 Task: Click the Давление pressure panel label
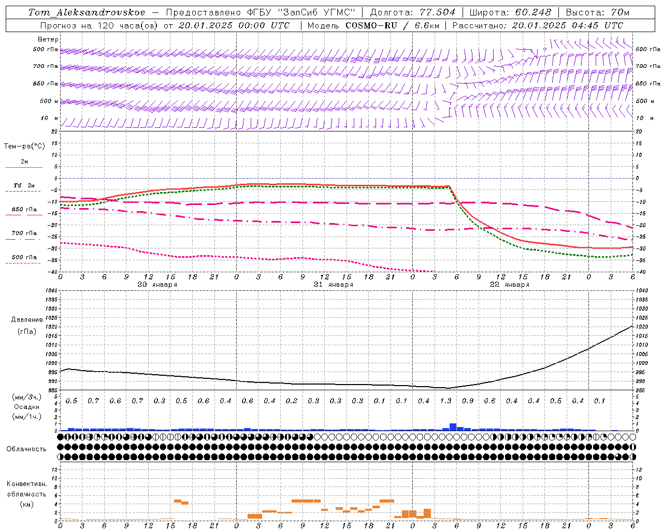coord(27,320)
